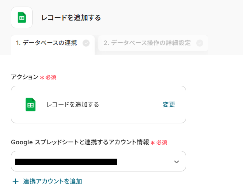Click the Google Sheets icon in the action card
Screen dimensions: 243x192
pyautogui.click(x=30, y=104)
